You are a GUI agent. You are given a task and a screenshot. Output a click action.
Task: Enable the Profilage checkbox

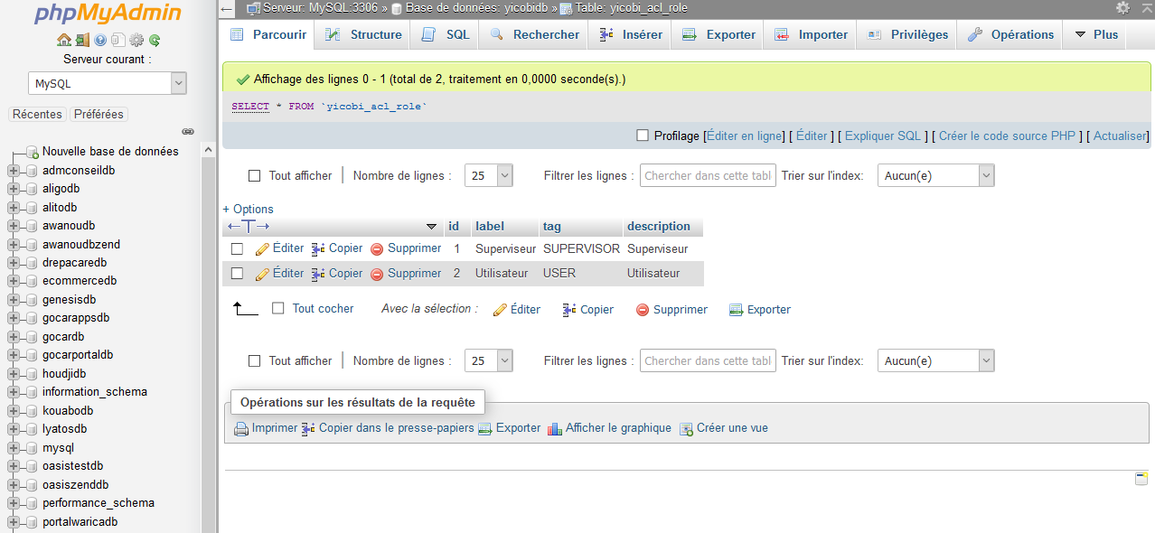643,136
